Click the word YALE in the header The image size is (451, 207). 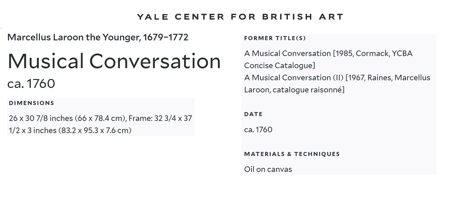point(153,17)
